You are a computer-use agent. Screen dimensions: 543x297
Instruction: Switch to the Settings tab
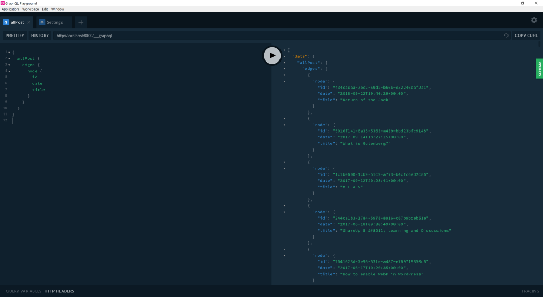pyautogui.click(x=54, y=22)
